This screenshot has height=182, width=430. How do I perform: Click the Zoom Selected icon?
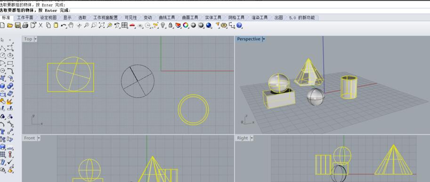point(109,25)
